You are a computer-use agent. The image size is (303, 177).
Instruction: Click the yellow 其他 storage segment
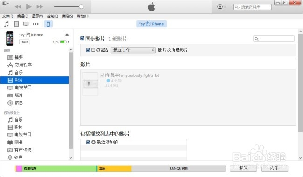pos(114,169)
